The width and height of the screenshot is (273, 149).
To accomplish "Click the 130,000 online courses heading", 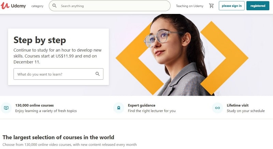I will (34, 105).
